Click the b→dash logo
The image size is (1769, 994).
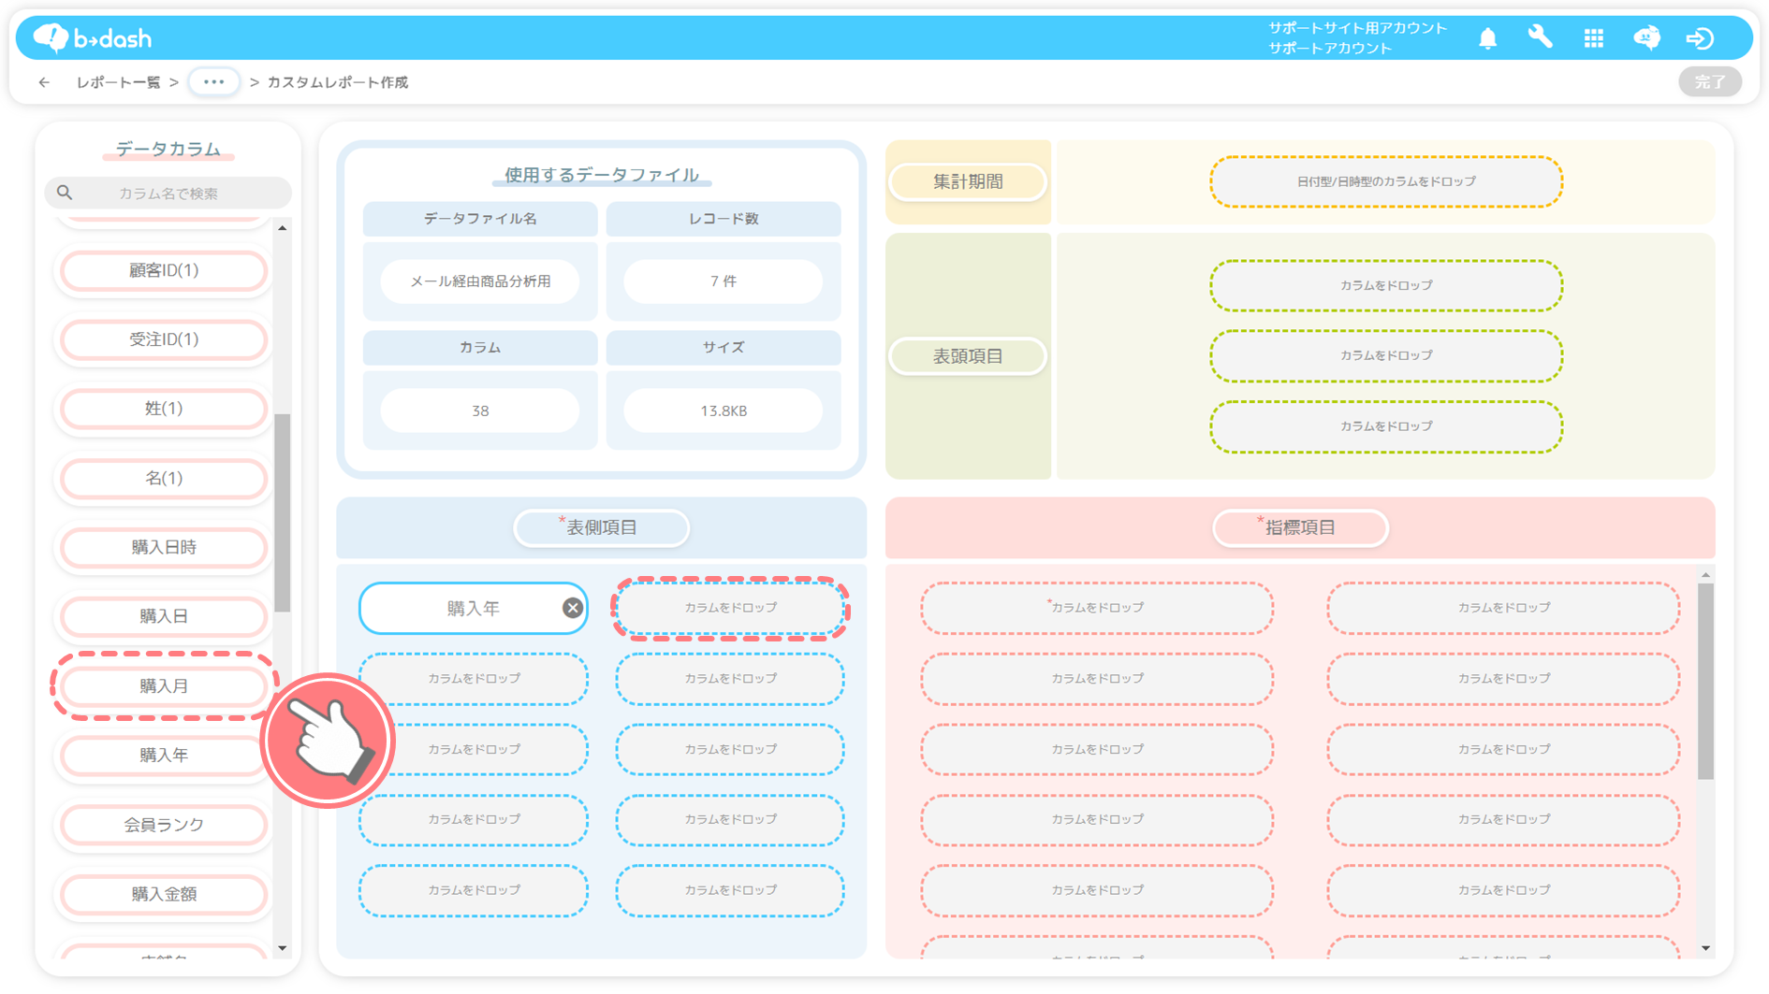(x=92, y=38)
